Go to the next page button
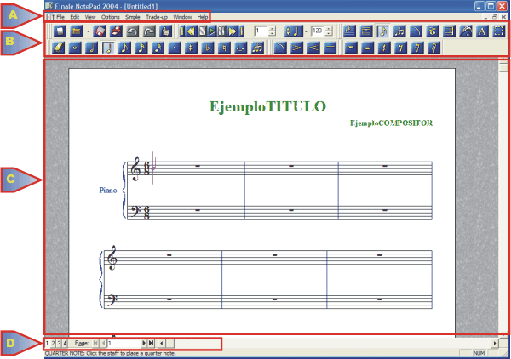Viewport: 511px width, 359px height. point(143,342)
